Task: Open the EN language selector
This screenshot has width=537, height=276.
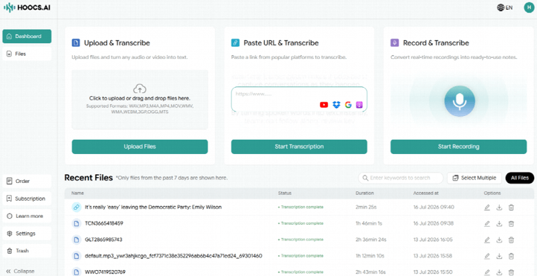Action: tap(505, 7)
